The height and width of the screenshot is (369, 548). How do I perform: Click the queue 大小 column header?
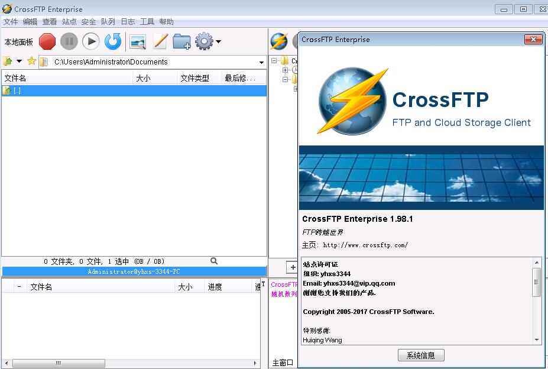coord(189,287)
